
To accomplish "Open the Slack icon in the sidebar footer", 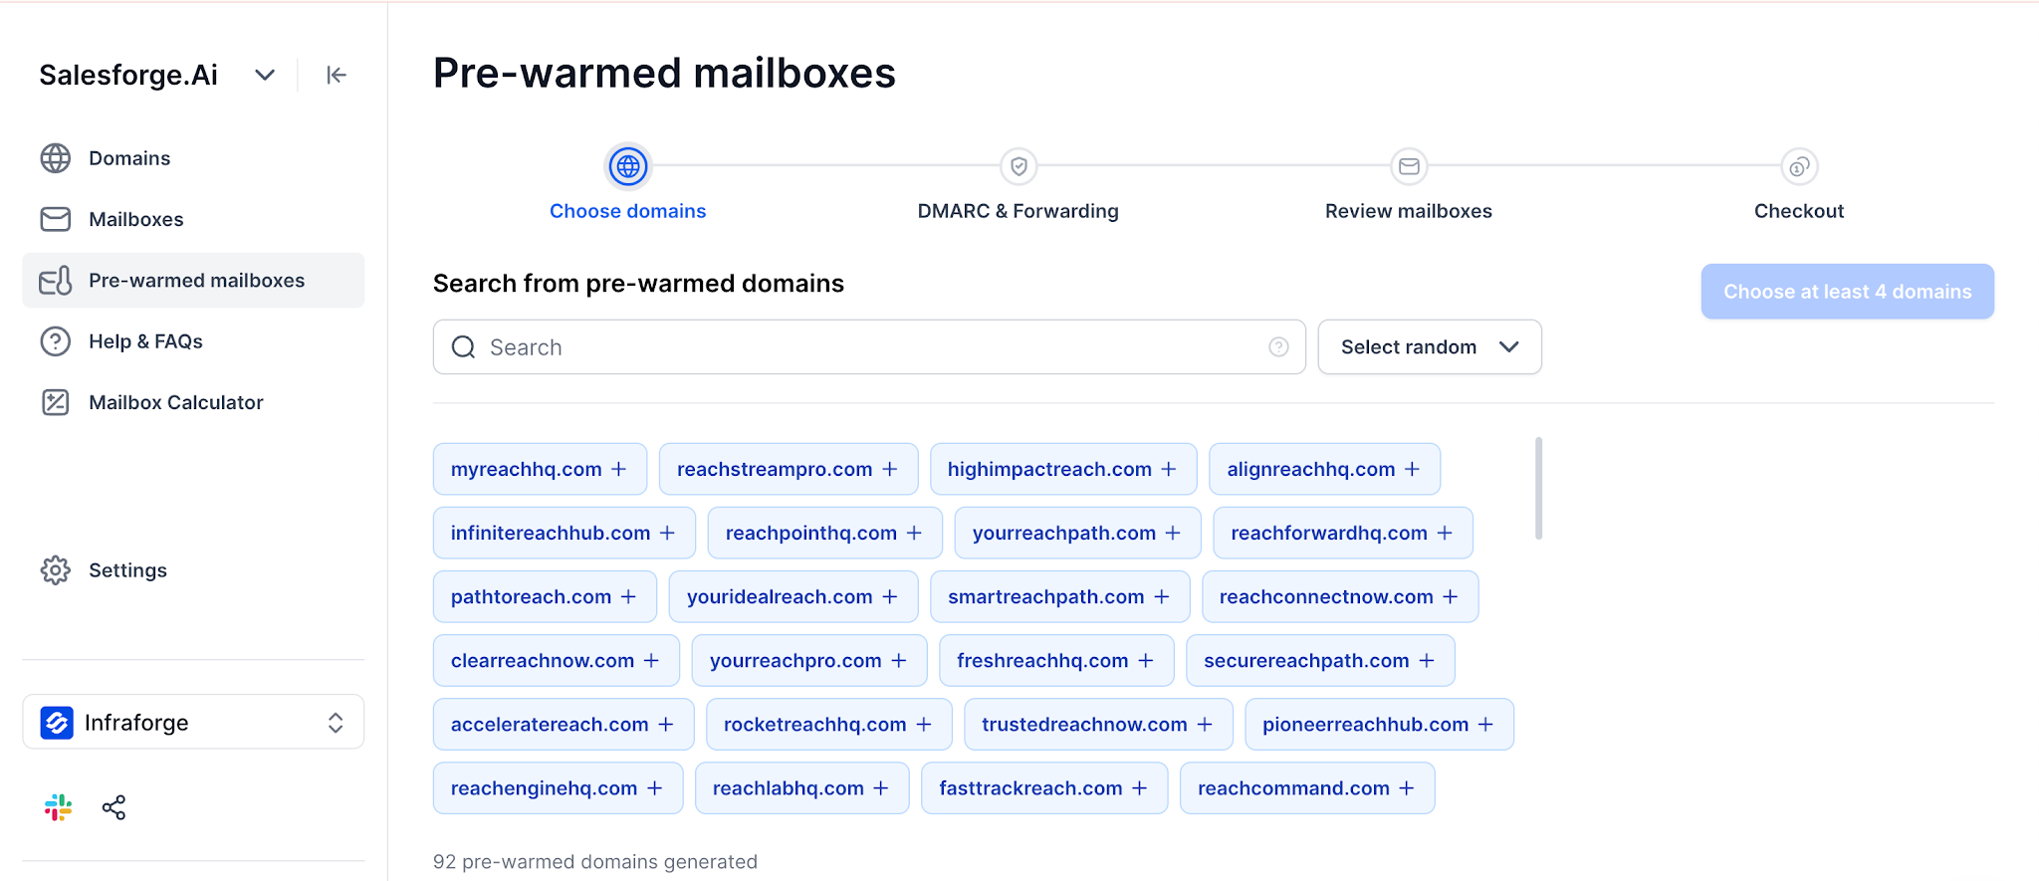I will point(59,807).
